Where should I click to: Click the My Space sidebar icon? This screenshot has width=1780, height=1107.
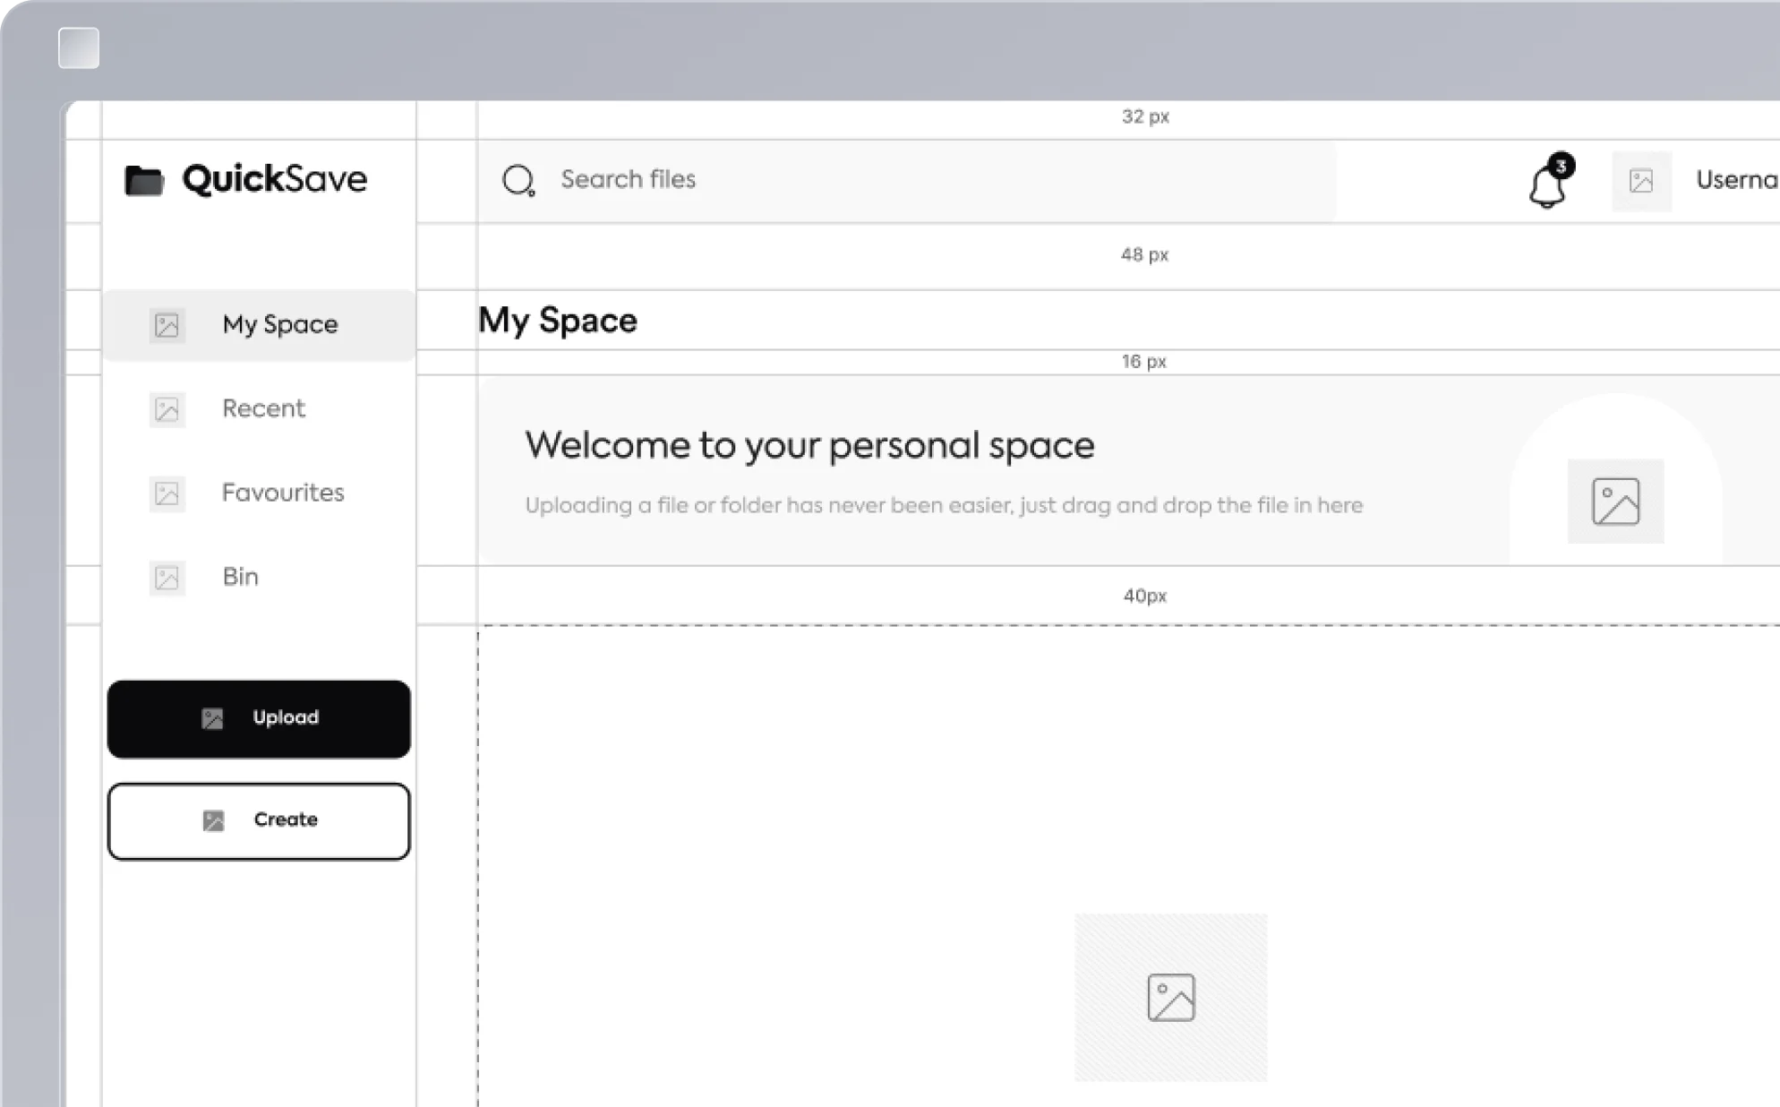click(x=167, y=325)
